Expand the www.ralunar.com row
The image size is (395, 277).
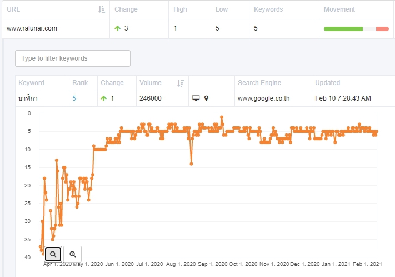pyautogui.click(x=31, y=28)
